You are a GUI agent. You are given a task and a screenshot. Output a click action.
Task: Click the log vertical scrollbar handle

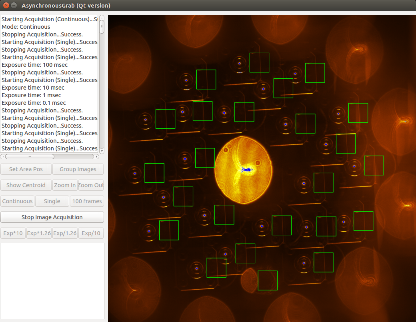(x=102, y=27)
